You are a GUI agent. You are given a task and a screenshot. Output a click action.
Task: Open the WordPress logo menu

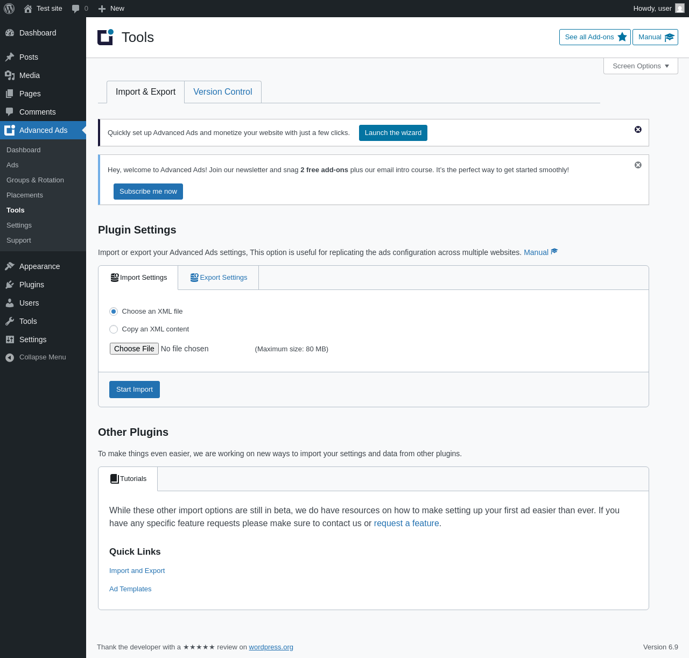tap(9, 9)
